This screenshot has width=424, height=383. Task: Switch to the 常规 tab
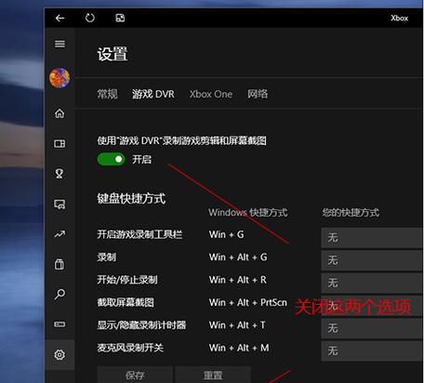coord(107,94)
